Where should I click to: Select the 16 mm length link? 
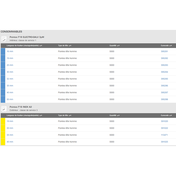[x=10, y=51]
